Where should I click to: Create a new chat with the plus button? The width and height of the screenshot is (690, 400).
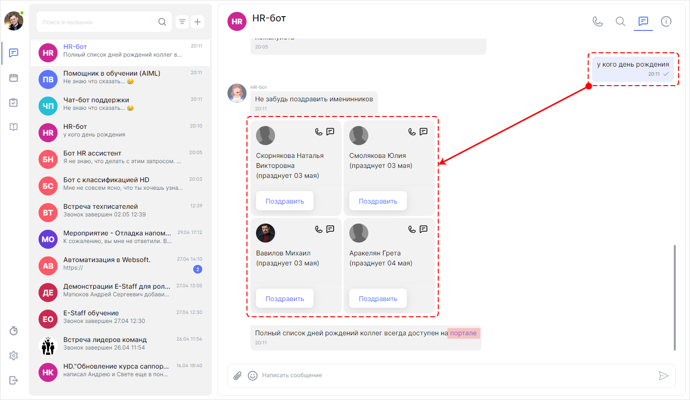coord(197,21)
